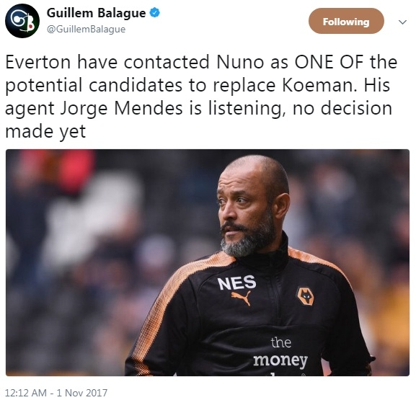Open the 12:12 AM timestamp link
Viewport: 416px width, 400px height.
pos(26,393)
